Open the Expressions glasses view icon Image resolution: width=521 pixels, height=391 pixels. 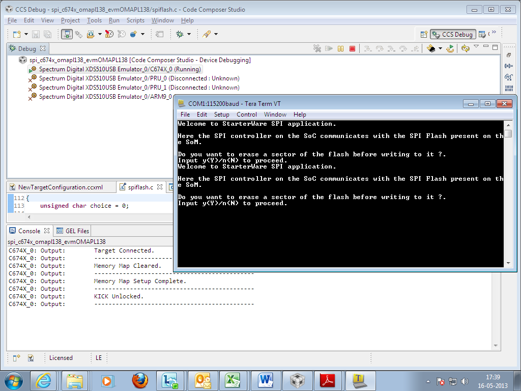(x=509, y=77)
